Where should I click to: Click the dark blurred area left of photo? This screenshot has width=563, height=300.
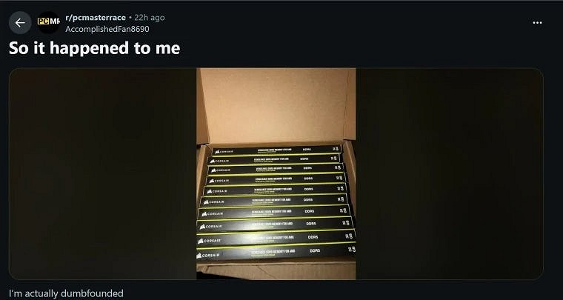pyautogui.click(x=102, y=174)
